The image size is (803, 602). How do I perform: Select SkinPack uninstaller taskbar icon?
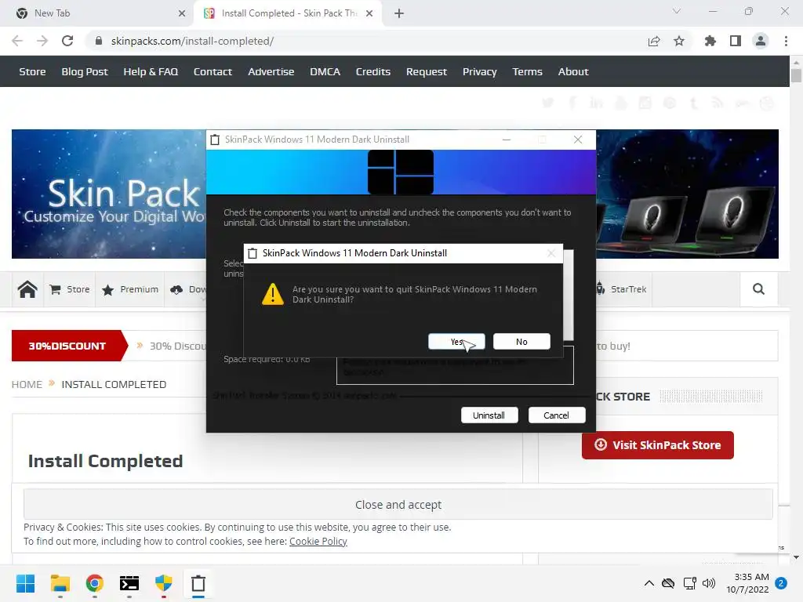[198, 583]
